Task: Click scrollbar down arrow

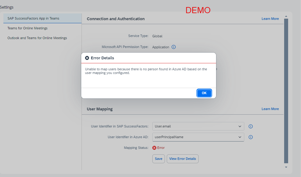Action: pyautogui.click(x=286, y=167)
